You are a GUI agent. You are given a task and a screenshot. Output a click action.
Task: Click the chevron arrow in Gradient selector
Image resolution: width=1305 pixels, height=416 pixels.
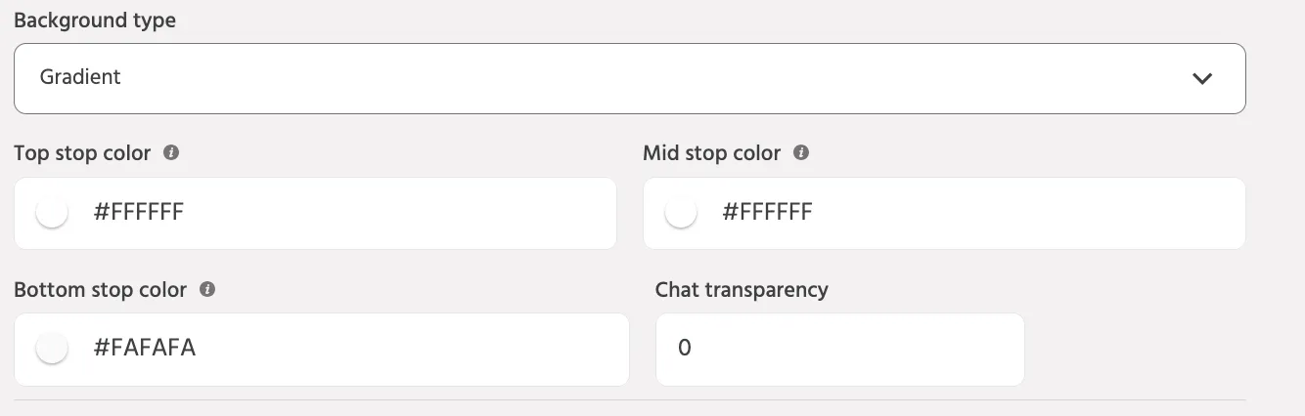click(x=1202, y=78)
